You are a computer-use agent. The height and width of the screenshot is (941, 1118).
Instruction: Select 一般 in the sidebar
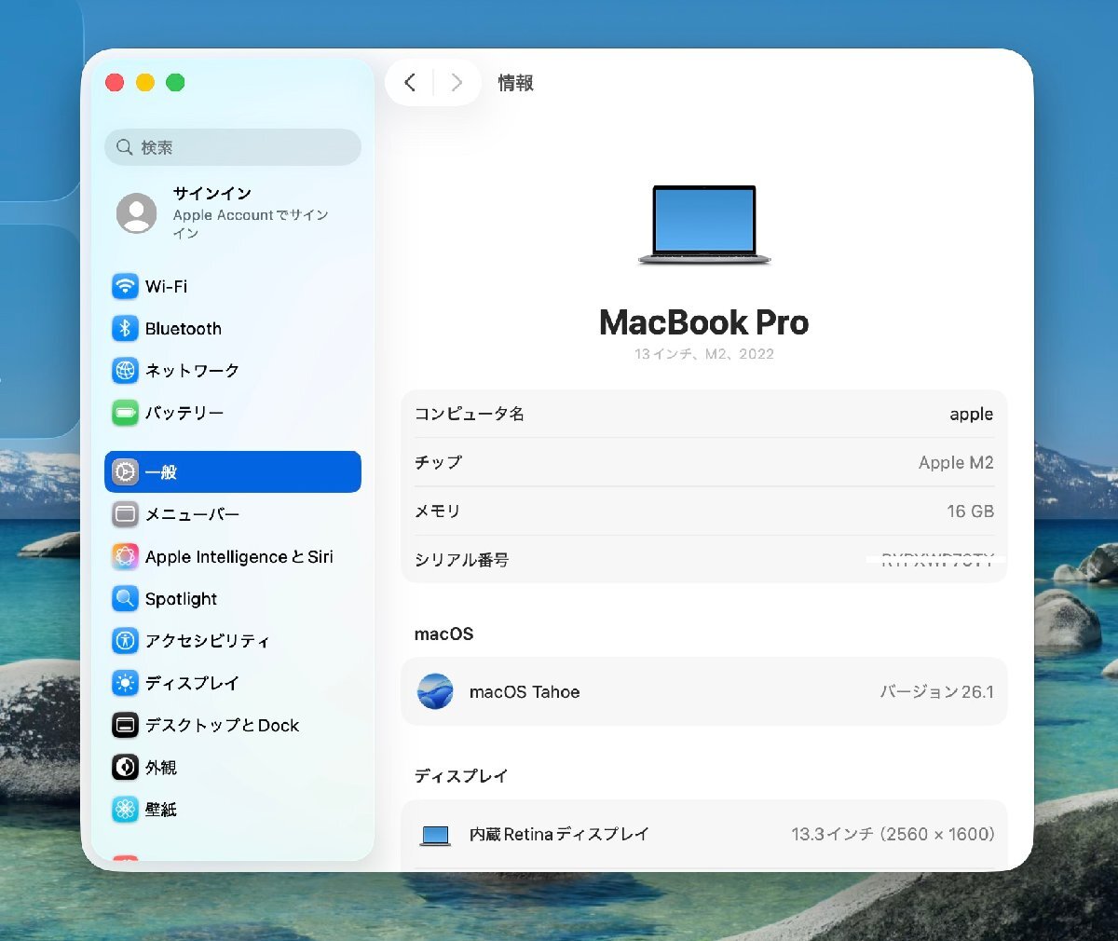point(233,471)
